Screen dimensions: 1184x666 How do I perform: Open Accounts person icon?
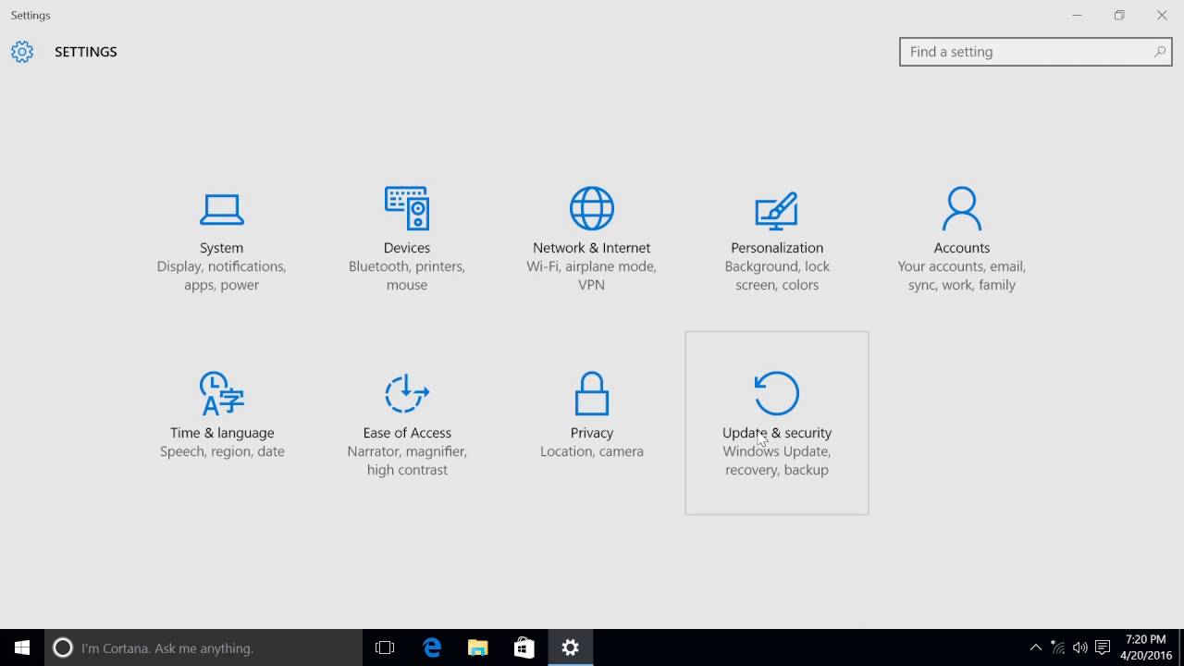tap(962, 208)
